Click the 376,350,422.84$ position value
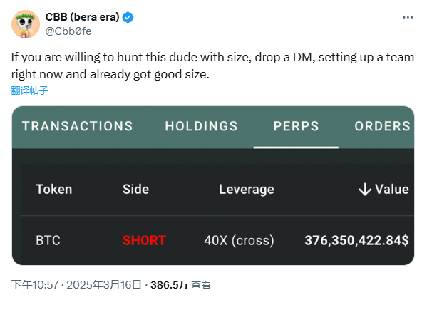This screenshot has height=310, width=422. pyautogui.click(x=356, y=240)
